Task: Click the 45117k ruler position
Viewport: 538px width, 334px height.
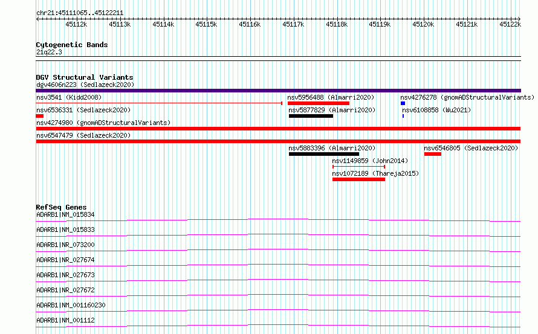Action: coord(293,24)
